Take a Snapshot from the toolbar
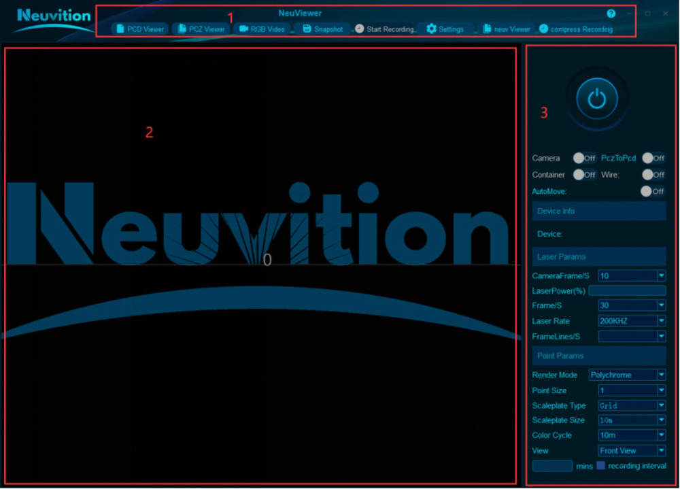 [307, 29]
